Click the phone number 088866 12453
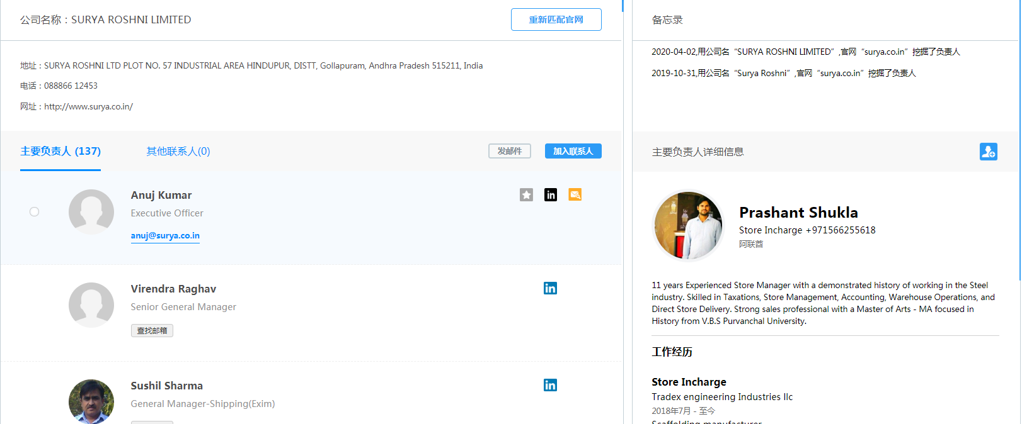This screenshot has height=424, width=1022. click(x=71, y=86)
